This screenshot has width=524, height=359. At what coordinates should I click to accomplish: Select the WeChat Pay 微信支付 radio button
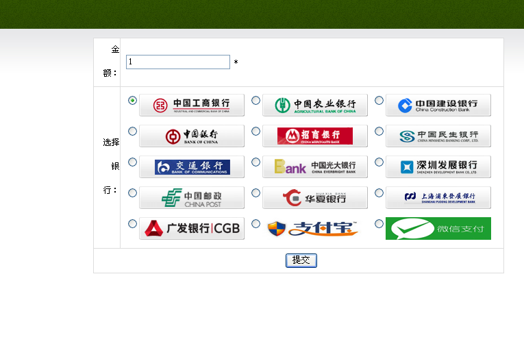pyautogui.click(x=379, y=223)
